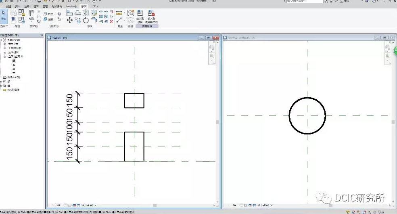The image size is (397, 214).
Task: Select Revit 链接 in project browser
Action: (x=13, y=90)
